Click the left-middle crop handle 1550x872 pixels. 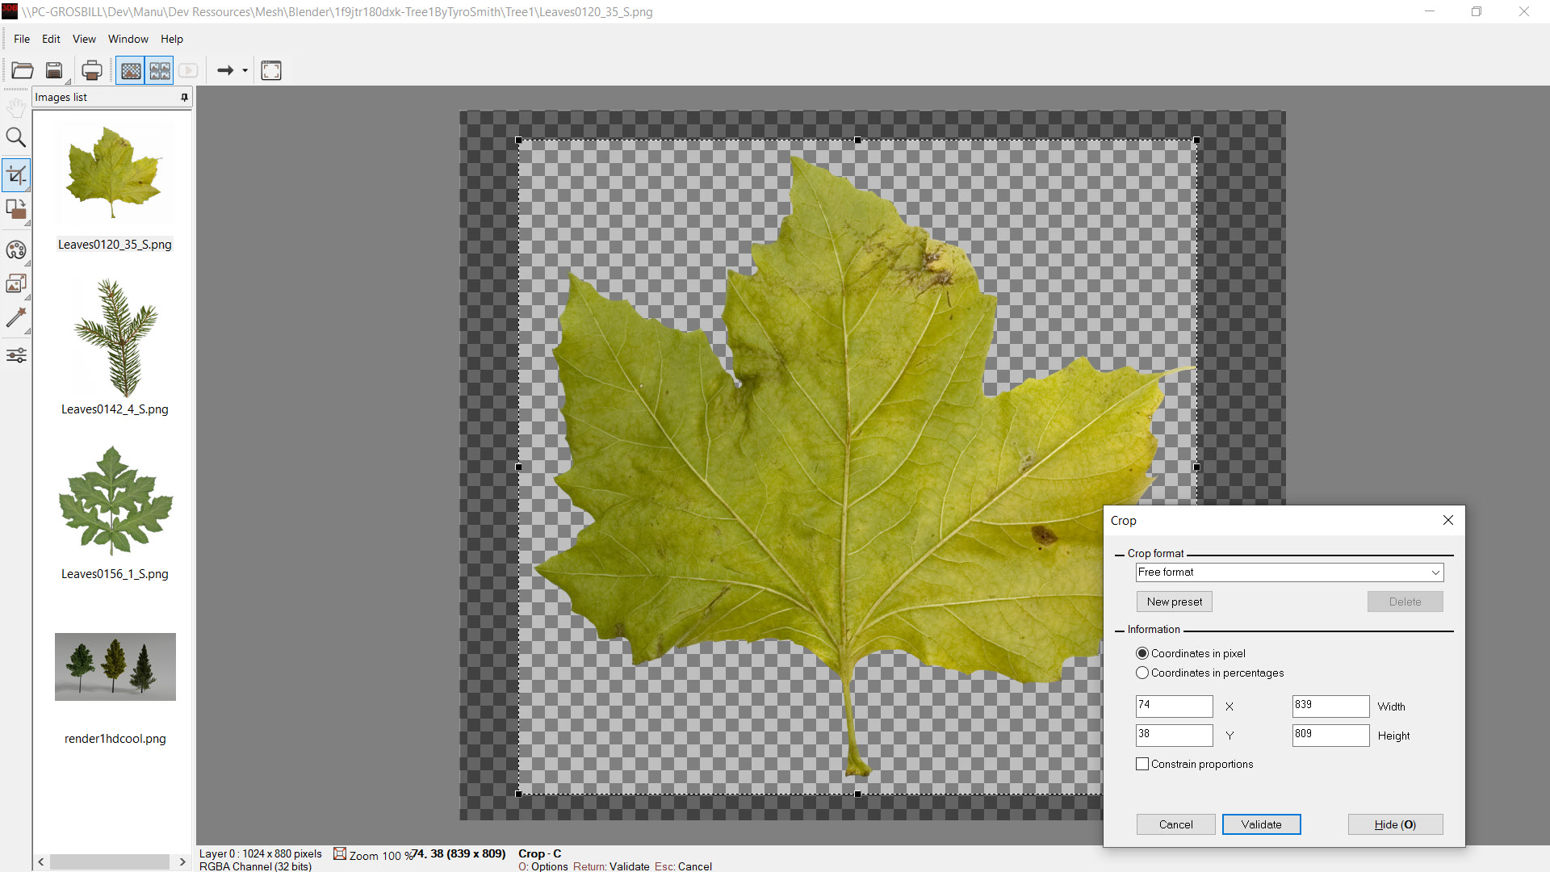pos(518,467)
